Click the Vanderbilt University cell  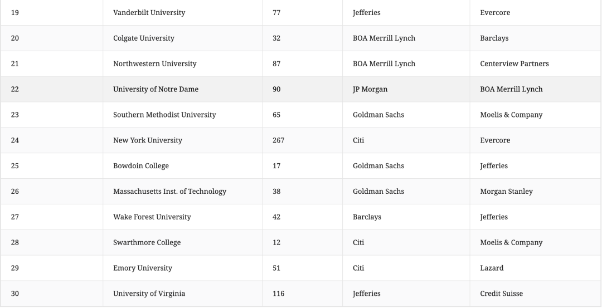point(149,12)
